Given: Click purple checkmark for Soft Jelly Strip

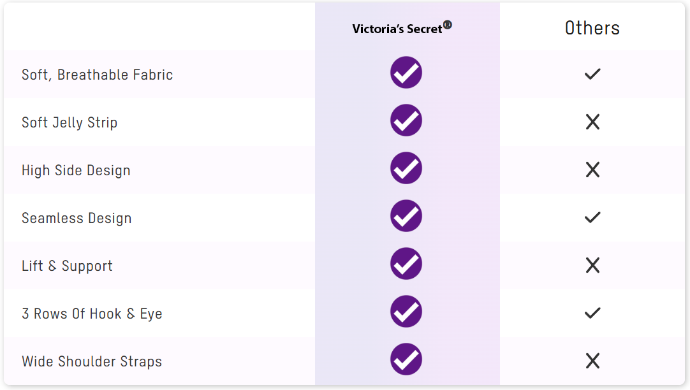Looking at the screenshot, I should [x=406, y=120].
